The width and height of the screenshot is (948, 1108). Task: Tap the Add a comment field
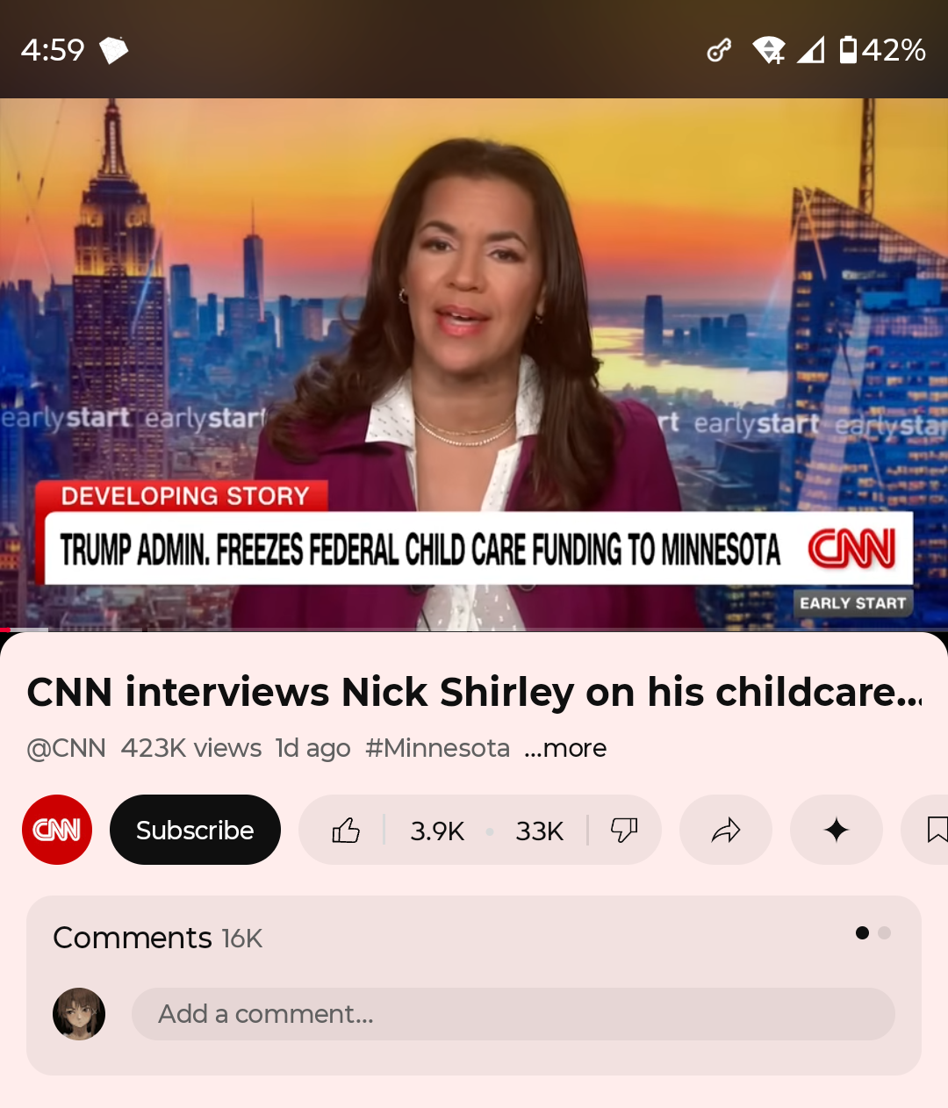[x=513, y=1014]
